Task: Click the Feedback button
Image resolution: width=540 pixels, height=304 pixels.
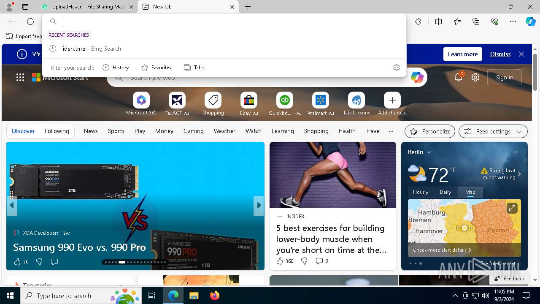Action: tap(509, 279)
